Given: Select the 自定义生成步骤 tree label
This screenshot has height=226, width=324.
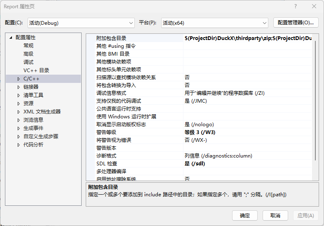Looking at the screenshot, I should tap(41, 137).
